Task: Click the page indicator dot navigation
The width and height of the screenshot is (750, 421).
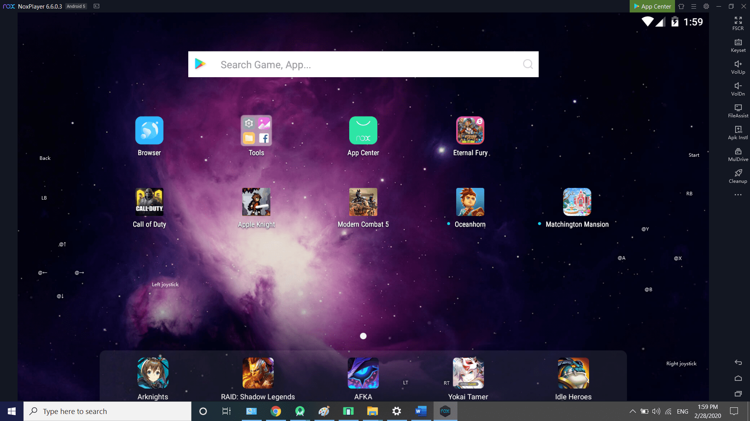Action: pyautogui.click(x=363, y=336)
